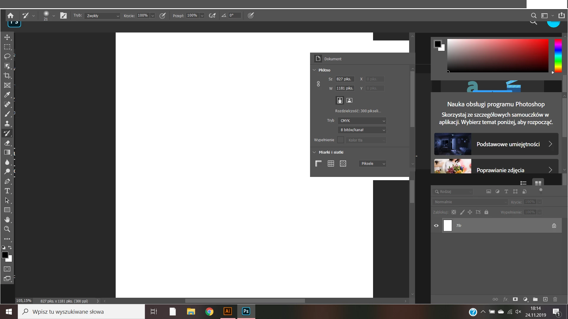Select the Clone Stamp tool
Viewport: 568px width, 319px height.
pos(7,123)
